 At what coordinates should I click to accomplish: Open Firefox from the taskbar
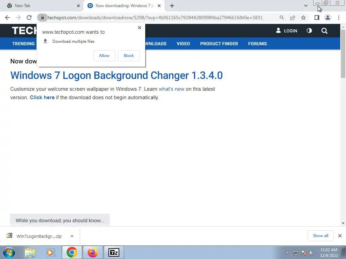pyautogui.click(x=93, y=252)
